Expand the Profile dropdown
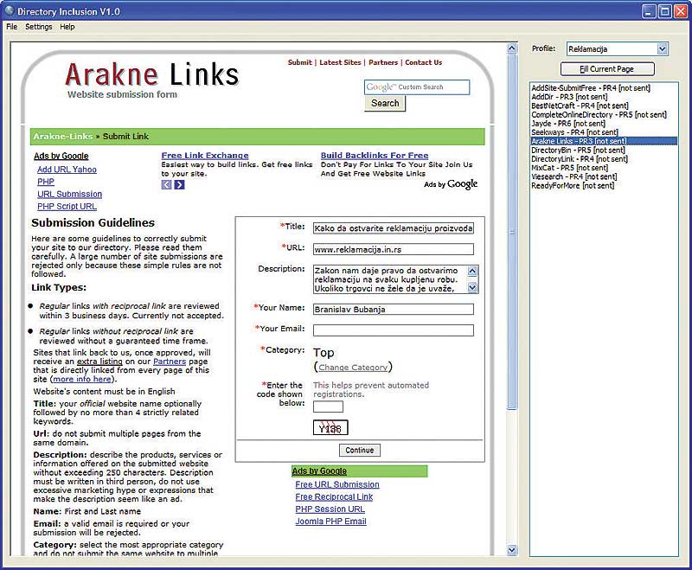692x570 pixels. tap(662, 49)
